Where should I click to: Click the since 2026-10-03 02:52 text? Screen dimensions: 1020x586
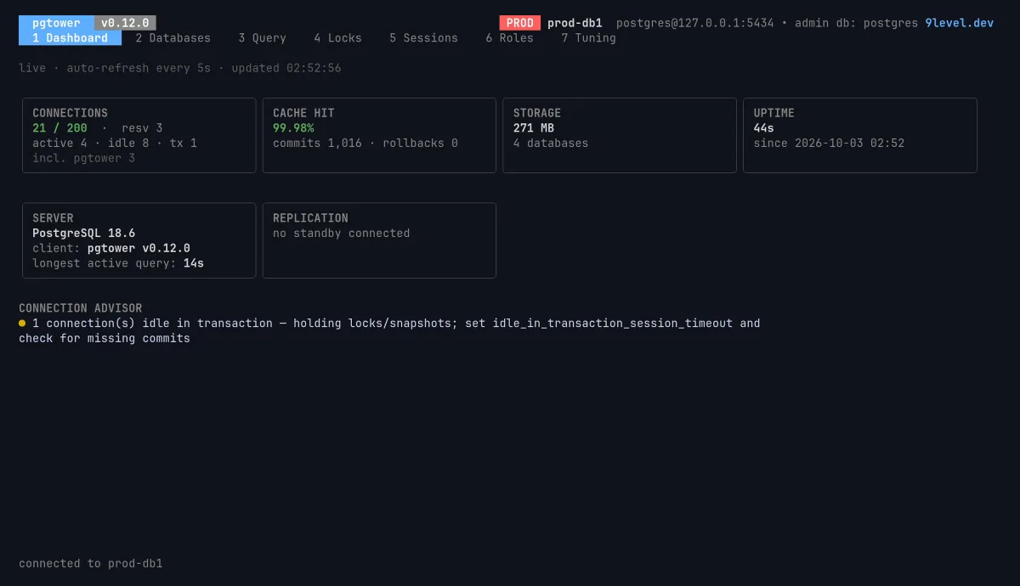pos(830,144)
